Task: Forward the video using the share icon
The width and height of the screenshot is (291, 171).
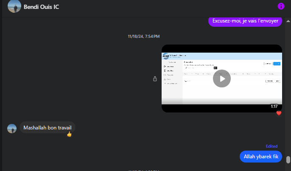Action: (155, 78)
